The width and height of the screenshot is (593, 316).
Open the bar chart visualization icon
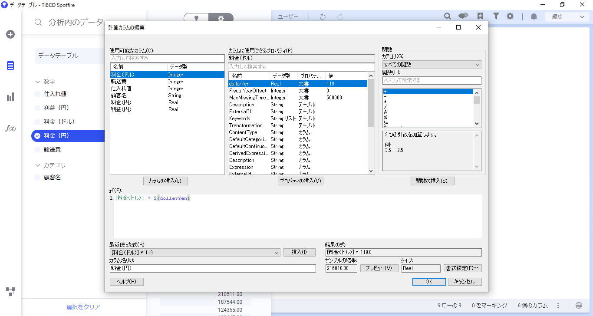(10, 97)
